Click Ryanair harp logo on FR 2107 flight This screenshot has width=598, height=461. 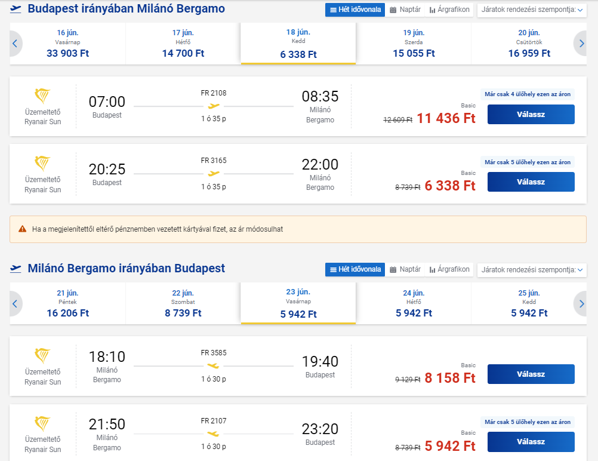[42, 423]
